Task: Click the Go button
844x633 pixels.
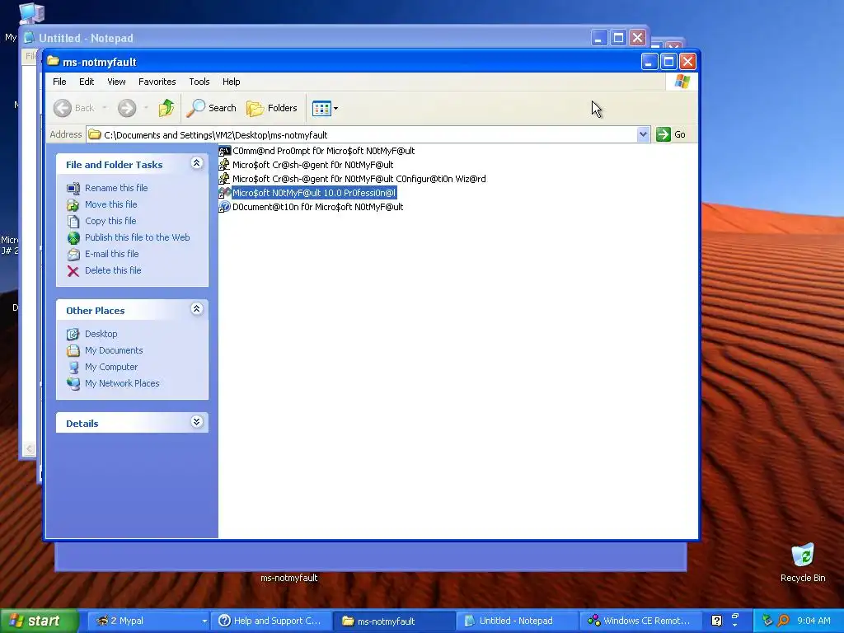Action: (x=671, y=134)
